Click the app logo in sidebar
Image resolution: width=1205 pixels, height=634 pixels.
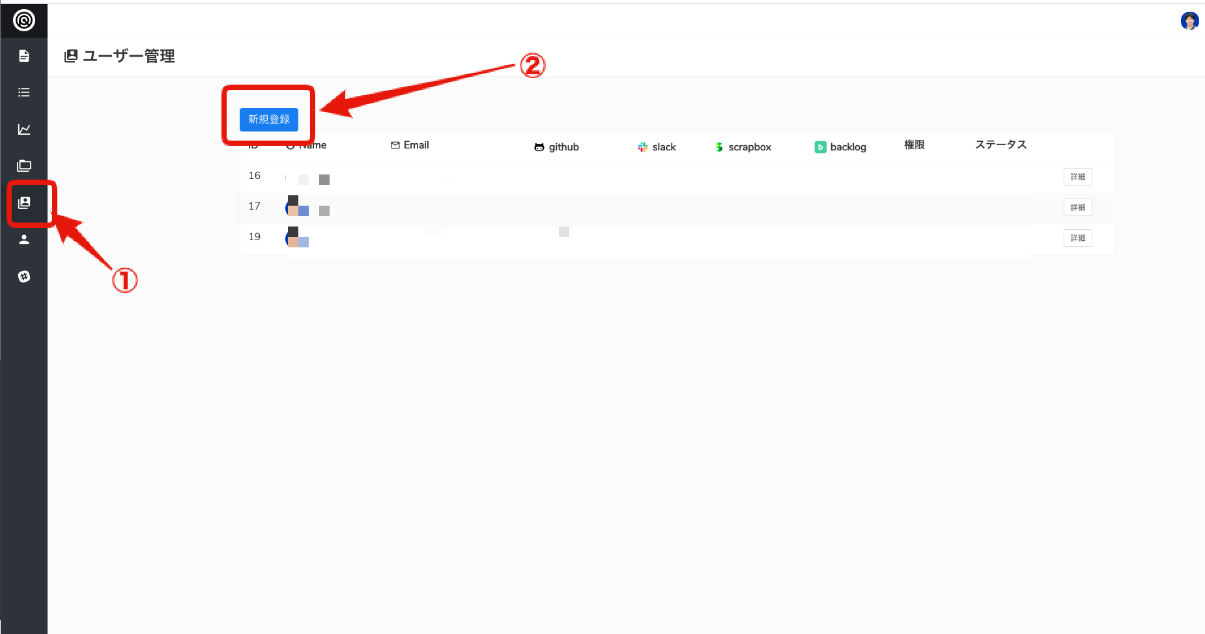pyautogui.click(x=24, y=21)
